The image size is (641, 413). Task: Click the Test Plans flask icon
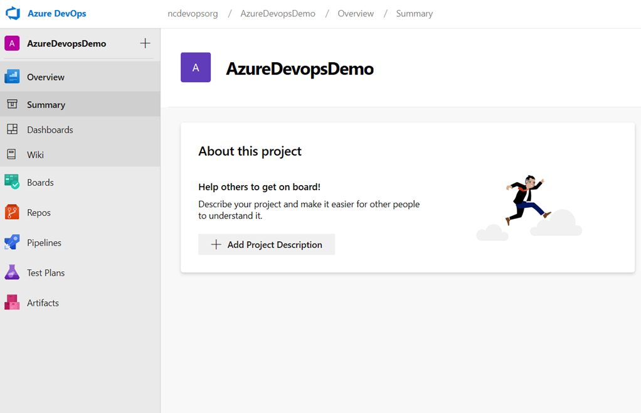point(12,272)
